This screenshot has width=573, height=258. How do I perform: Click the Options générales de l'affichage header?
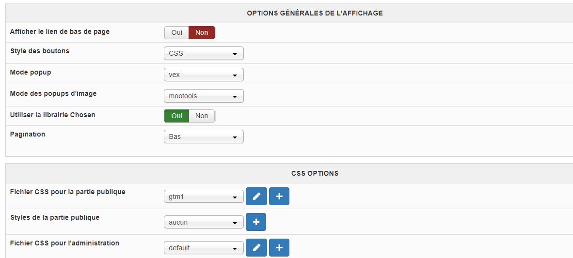pyautogui.click(x=315, y=13)
